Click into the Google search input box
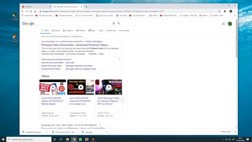Viewport: 252px width, 142px height. 76,24
